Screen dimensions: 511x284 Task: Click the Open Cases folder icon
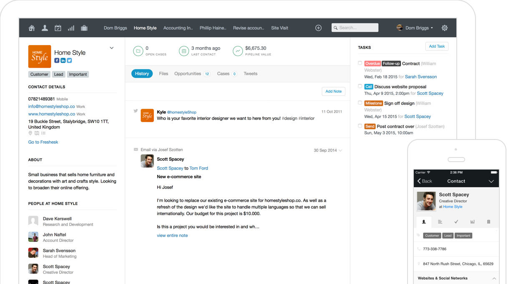click(138, 51)
